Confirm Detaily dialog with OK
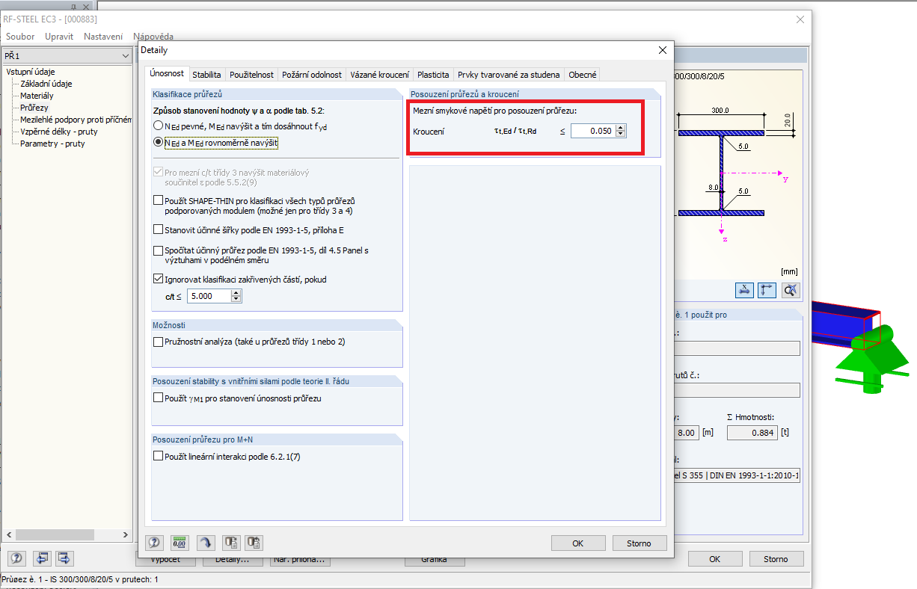The height and width of the screenshot is (589, 917). click(578, 543)
